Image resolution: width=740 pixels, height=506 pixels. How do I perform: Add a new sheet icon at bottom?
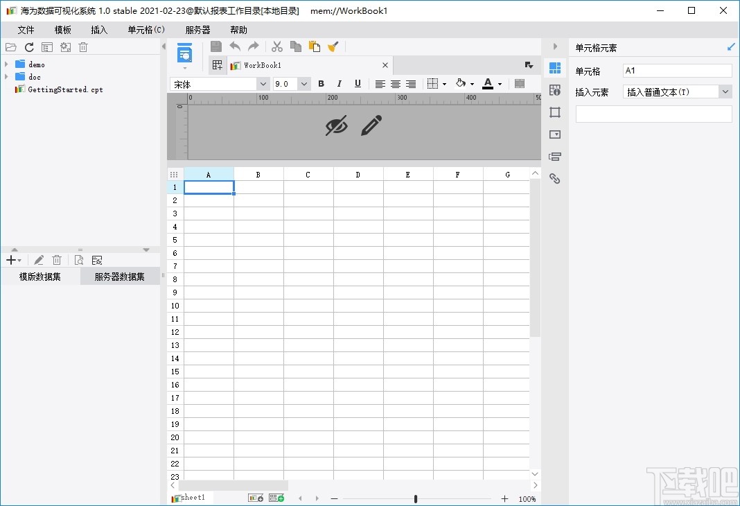[x=255, y=498]
